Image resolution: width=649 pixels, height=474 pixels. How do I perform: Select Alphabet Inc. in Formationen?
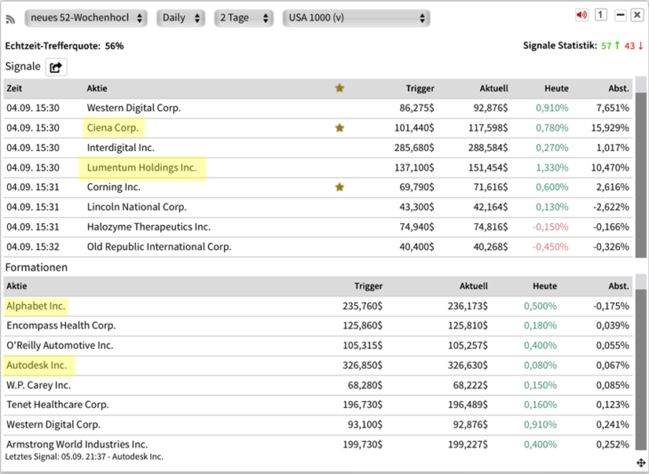click(x=318, y=306)
